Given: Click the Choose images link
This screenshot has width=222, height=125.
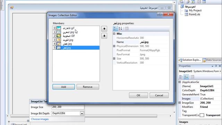Looking at the screenshot, I should pos(40,119).
